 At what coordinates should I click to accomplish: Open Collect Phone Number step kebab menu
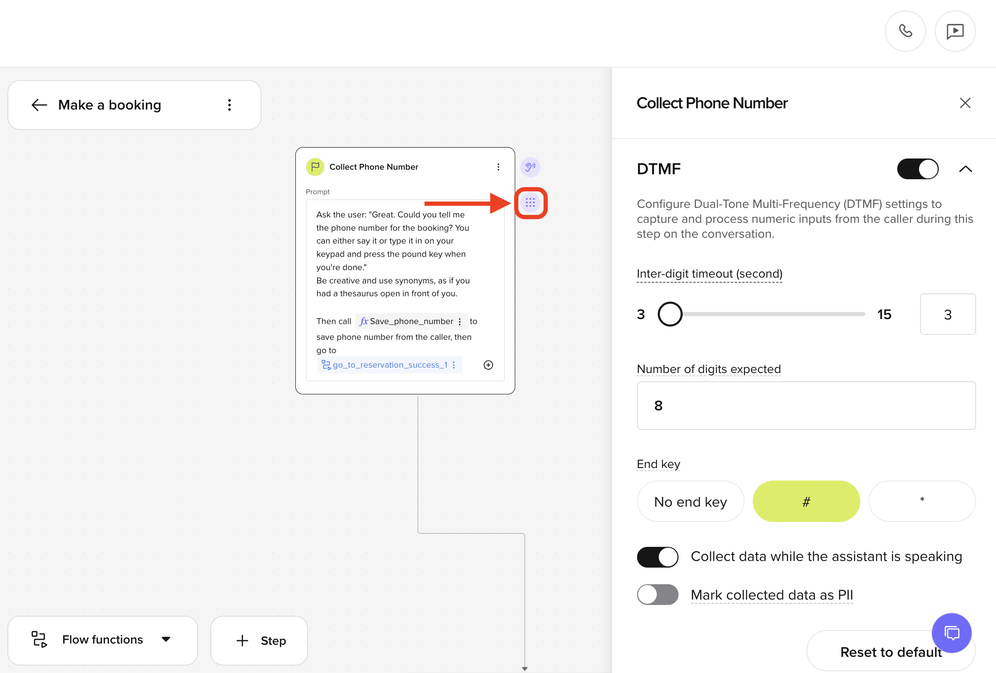pyautogui.click(x=498, y=167)
